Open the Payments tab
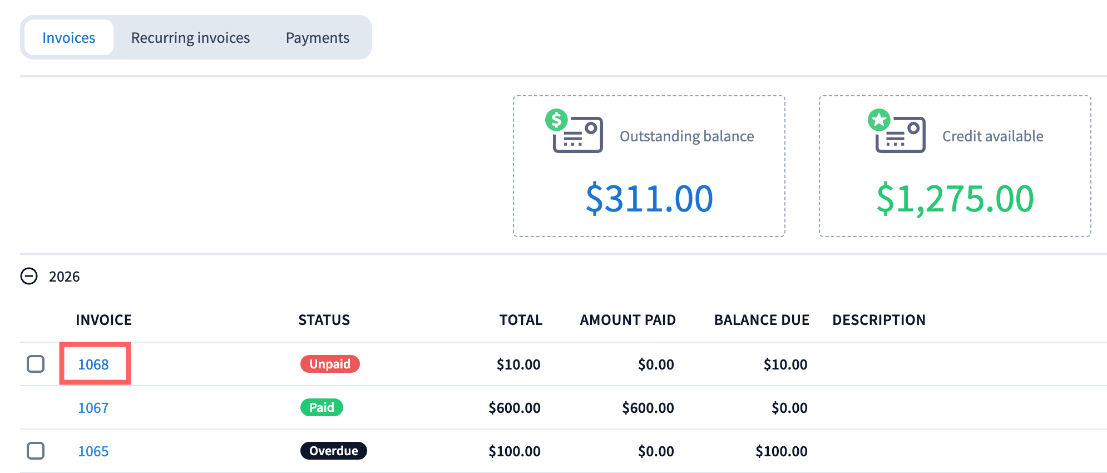The height and width of the screenshot is (473, 1107). pyautogui.click(x=318, y=38)
